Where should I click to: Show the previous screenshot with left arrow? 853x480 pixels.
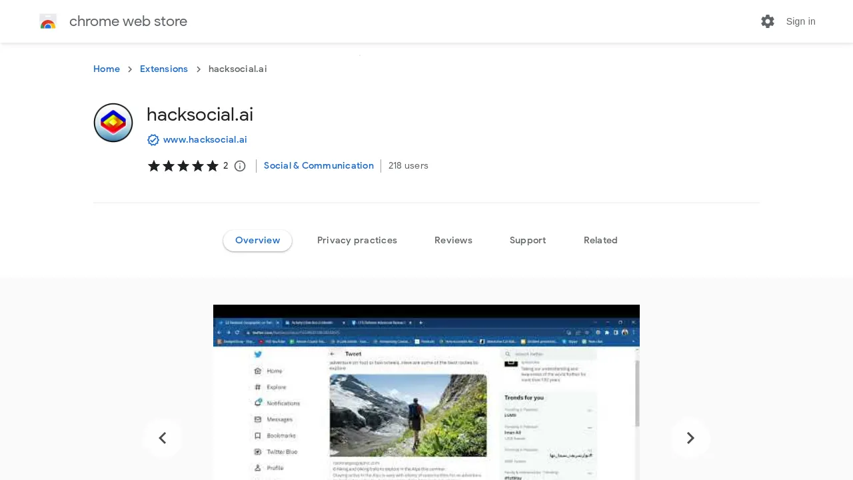(163, 438)
